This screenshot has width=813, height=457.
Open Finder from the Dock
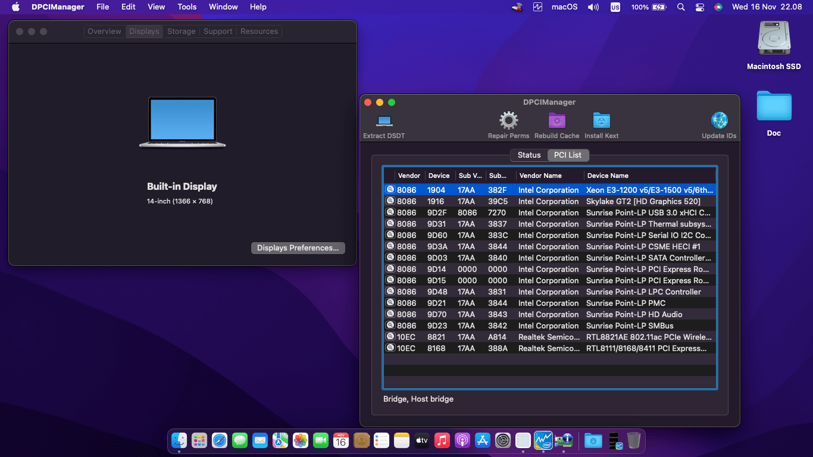tap(179, 440)
